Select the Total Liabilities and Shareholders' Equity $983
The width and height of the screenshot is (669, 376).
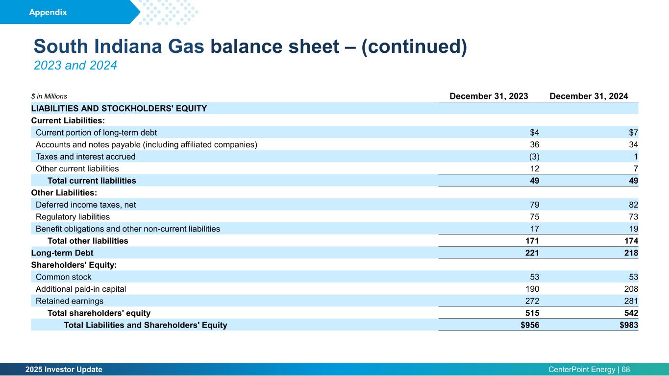629,325
